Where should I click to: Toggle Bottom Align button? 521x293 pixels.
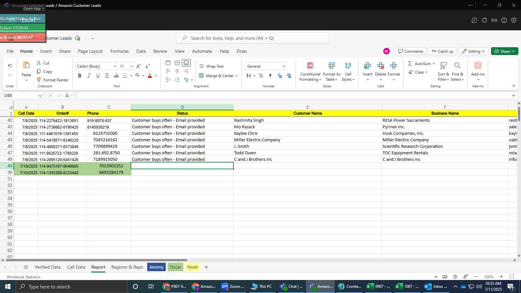(186, 63)
